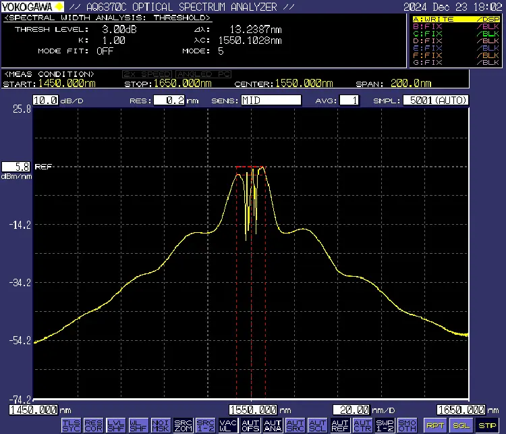Click the ANGLED PC indicator

(x=204, y=74)
